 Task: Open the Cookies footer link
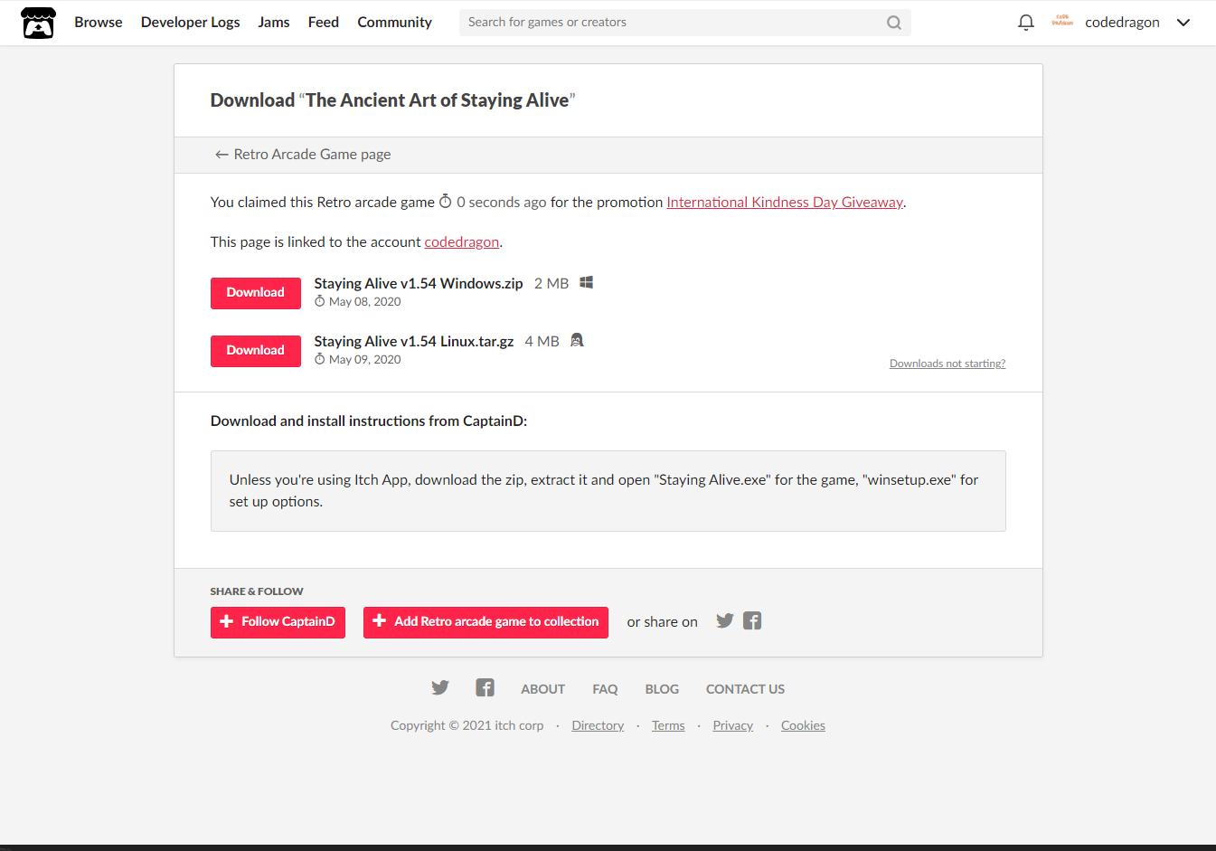point(803,725)
